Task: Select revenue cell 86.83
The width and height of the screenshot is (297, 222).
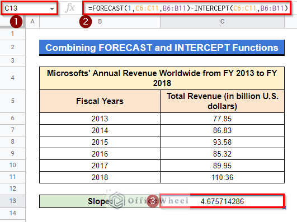Action: [223, 130]
